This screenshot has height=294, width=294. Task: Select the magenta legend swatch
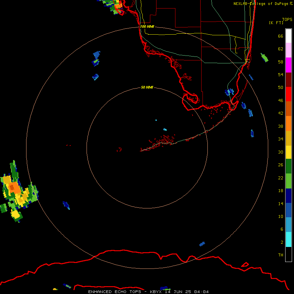coord(288,65)
